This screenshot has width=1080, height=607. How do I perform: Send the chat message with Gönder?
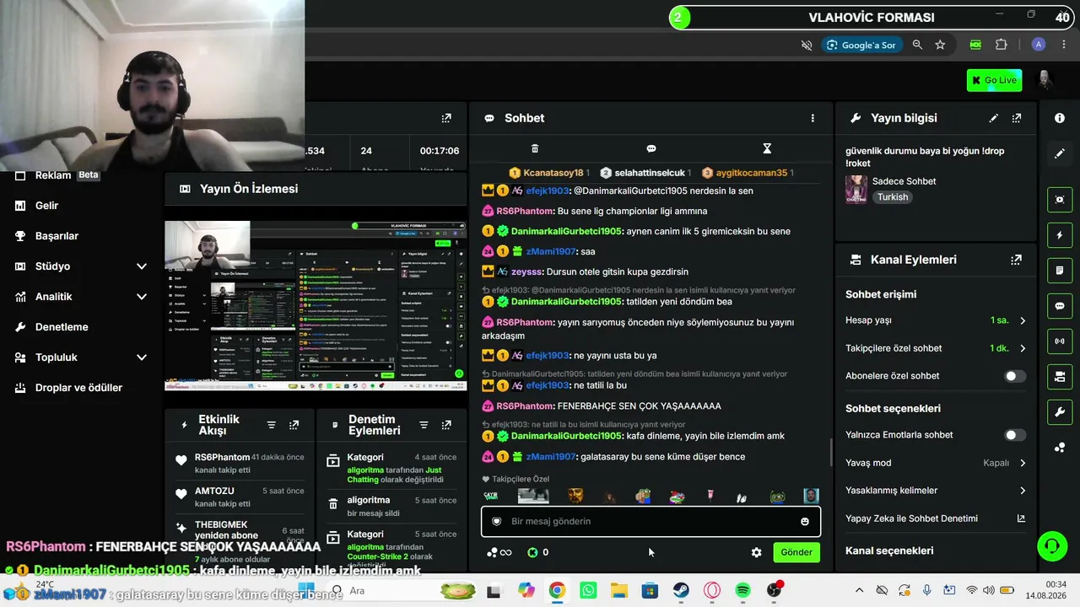coord(796,552)
